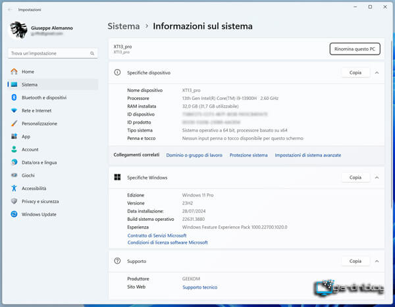Image resolution: width=395 pixels, height=307 pixels.
Task: Open the Supporto tecnico link
Action: (x=199, y=287)
